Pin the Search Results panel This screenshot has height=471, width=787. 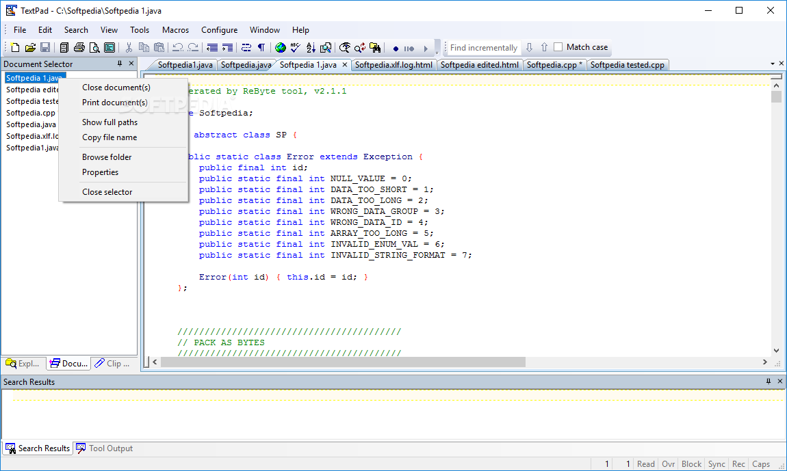pyautogui.click(x=769, y=381)
